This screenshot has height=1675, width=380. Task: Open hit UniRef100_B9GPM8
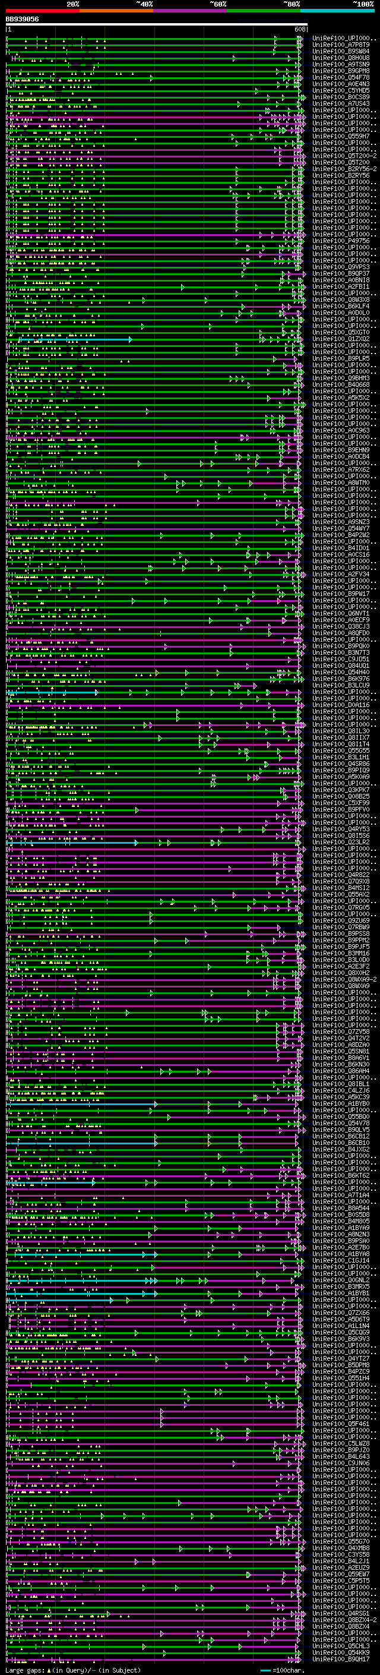pyautogui.click(x=341, y=71)
